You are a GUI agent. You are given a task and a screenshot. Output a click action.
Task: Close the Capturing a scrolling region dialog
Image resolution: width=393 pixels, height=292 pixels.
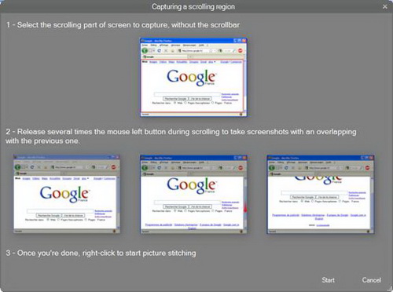click(384, 7)
